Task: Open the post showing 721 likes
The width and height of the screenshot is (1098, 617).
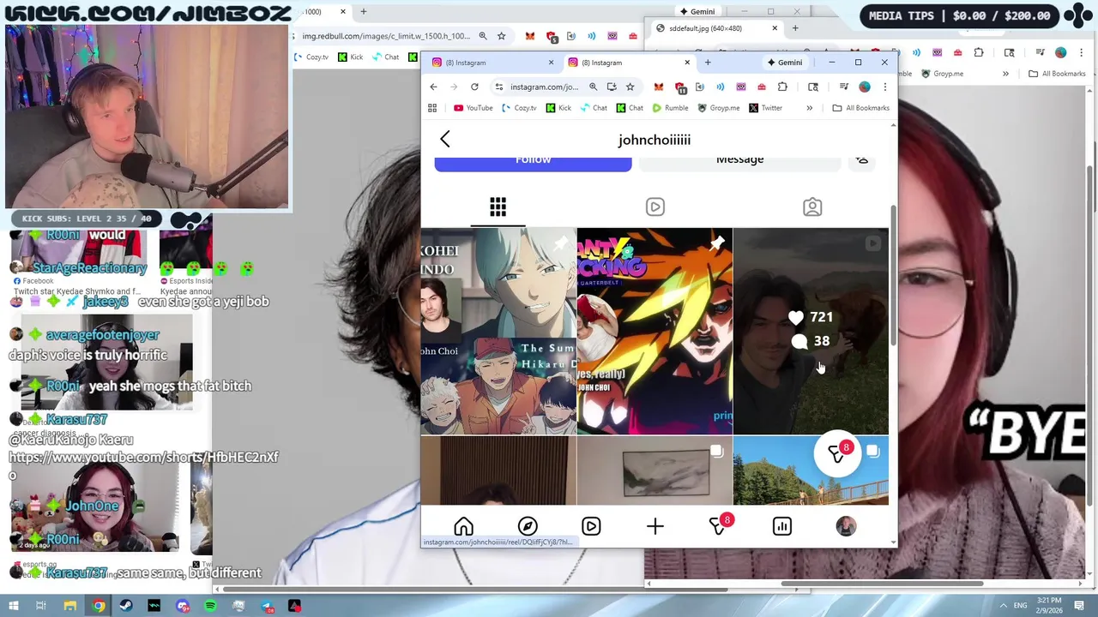Action: pyautogui.click(x=811, y=332)
